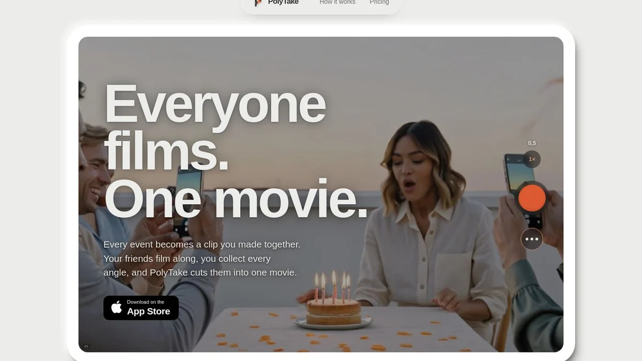Open the PolyTake home link
642x361 pixels.
click(276, 3)
